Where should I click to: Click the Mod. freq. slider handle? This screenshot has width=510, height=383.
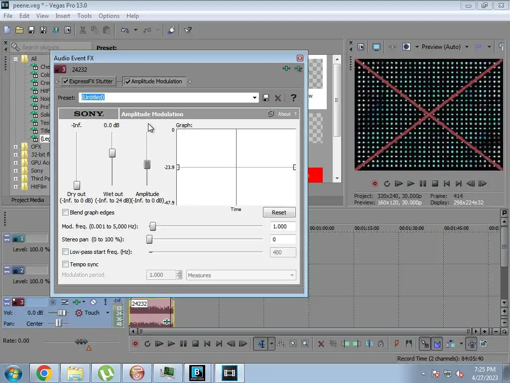tap(152, 226)
